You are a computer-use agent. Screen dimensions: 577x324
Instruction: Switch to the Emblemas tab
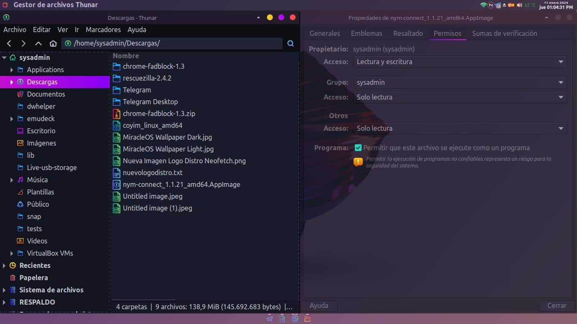tap(367, 33)
